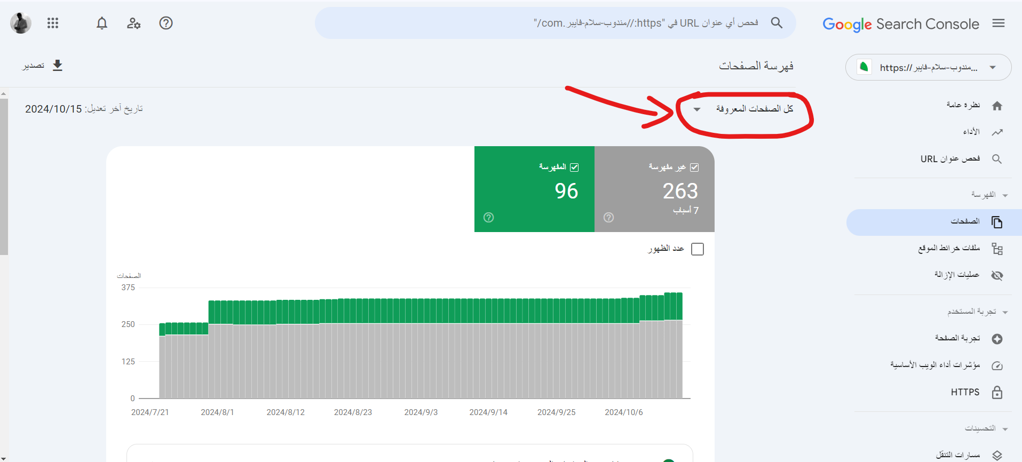Screen dimensions: 1022x462
Task: Click the crossed-eye icon for عمليات الإزالة
Action: point(997,275)
